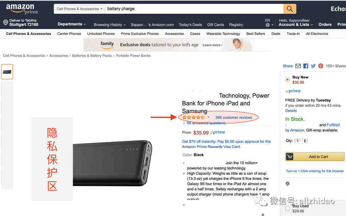Open the 366 customer reviews link
This screenshot has height=216, width=346.
click(233, 118)
